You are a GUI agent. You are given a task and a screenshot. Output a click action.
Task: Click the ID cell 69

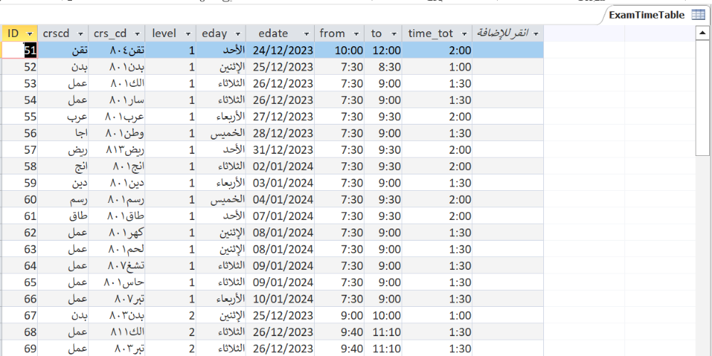pos(20,348)
